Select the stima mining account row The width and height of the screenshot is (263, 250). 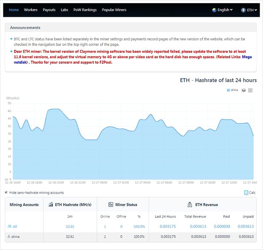[131, 236]
